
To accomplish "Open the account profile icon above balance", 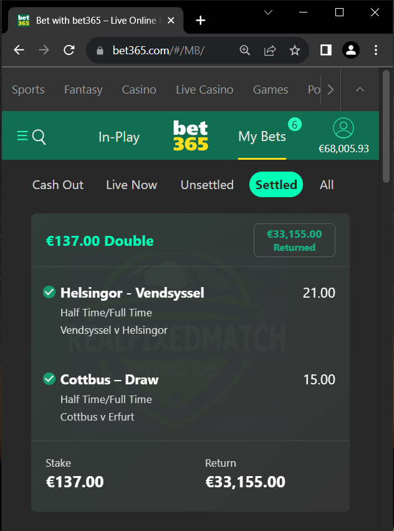I will (x=344, y=128).
